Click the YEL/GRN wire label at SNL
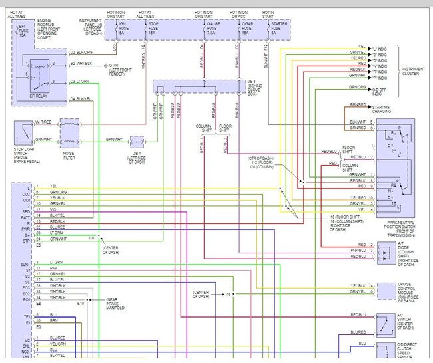Screen dimensions: 433x363 [58, 344]
